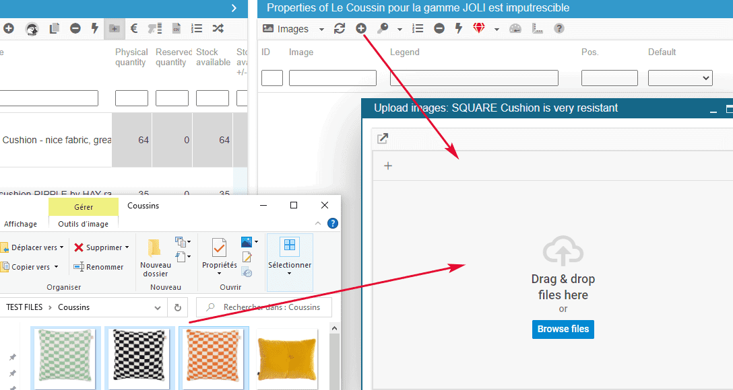Click the lightning bolt icon in products toolbar
This screenshot has width=733, height=390.
pyautogui.click(x=95, y=28)
